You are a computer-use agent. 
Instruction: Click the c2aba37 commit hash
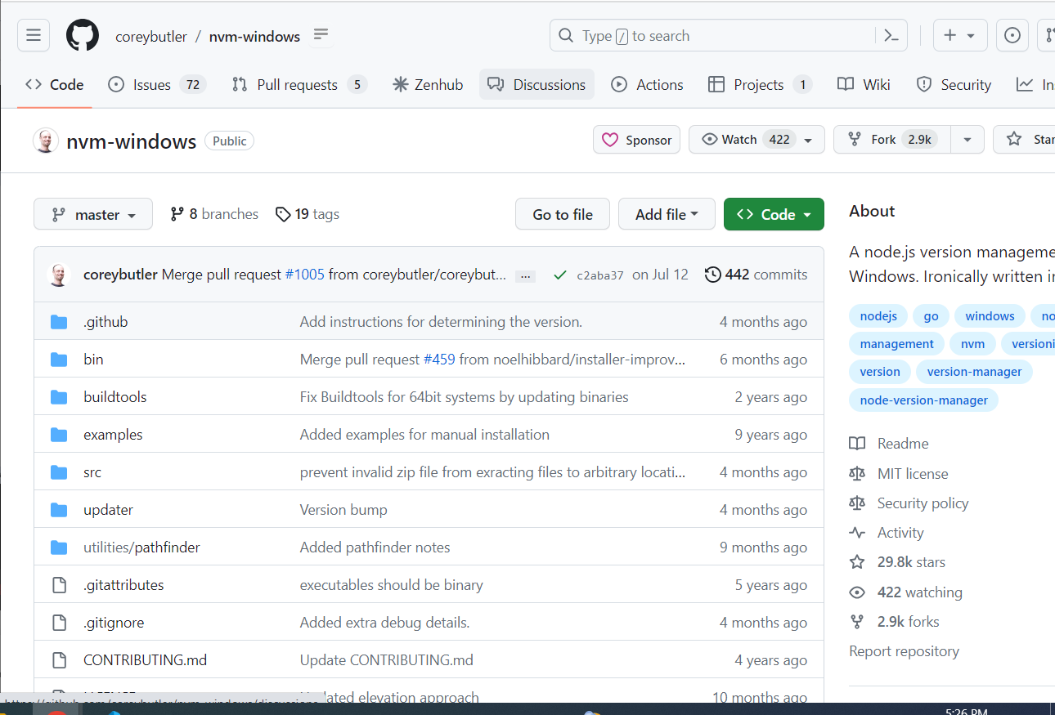point(600,275)
